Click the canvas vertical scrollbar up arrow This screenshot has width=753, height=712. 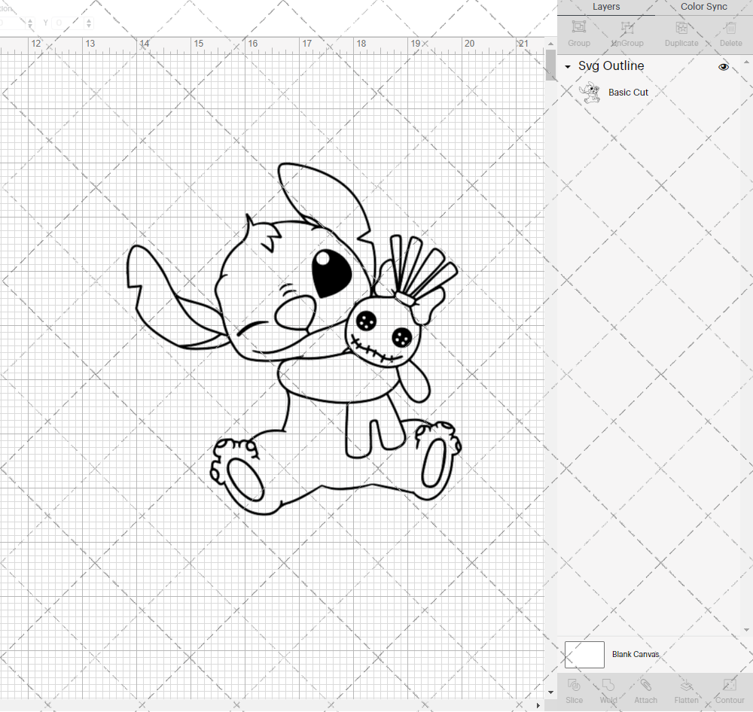(550, 44)
